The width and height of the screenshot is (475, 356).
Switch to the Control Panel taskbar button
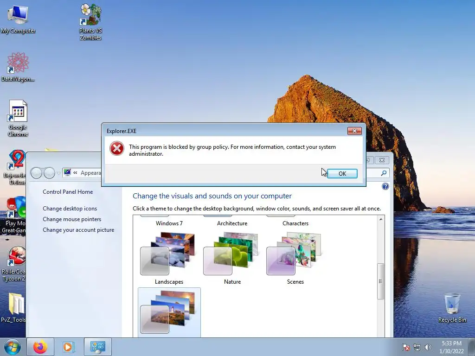[x=97, y=347]
